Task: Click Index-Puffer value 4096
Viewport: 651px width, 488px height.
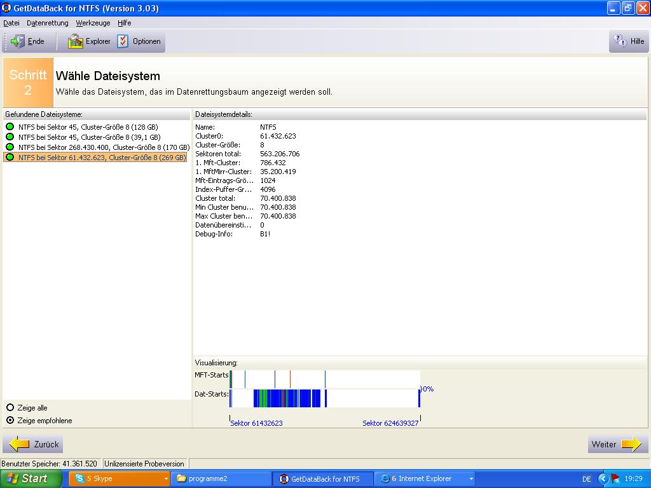Action: (x=268, y=189)
